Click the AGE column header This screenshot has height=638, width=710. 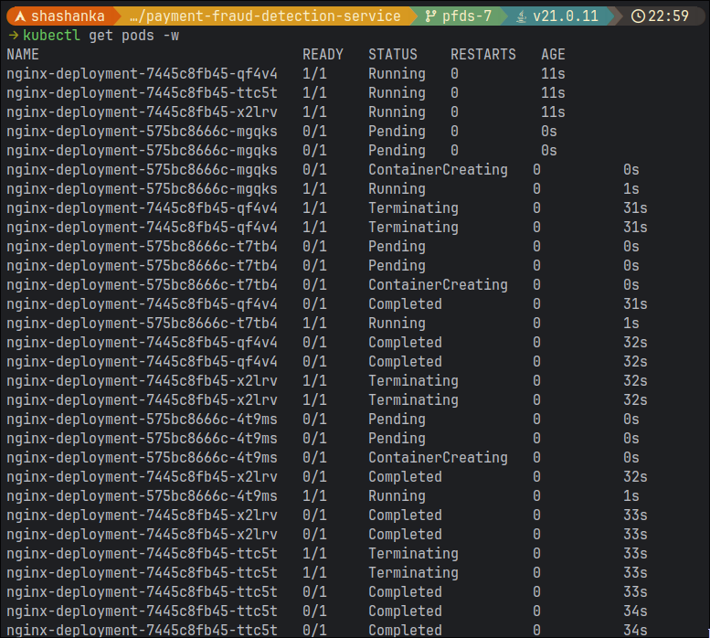pyautogui.click(x=553, y=55)
